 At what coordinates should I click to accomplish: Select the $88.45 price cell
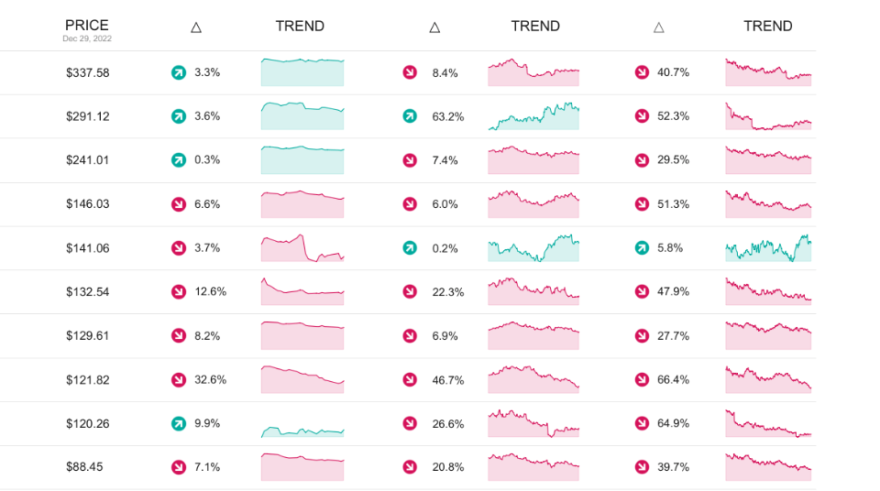coord(84,467)
